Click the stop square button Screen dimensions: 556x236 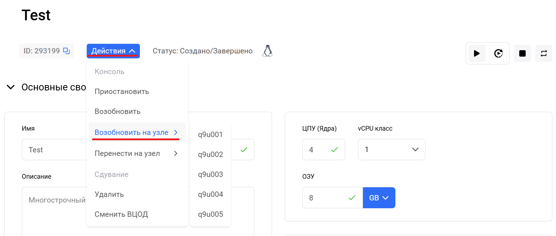[x=522, y=53]
